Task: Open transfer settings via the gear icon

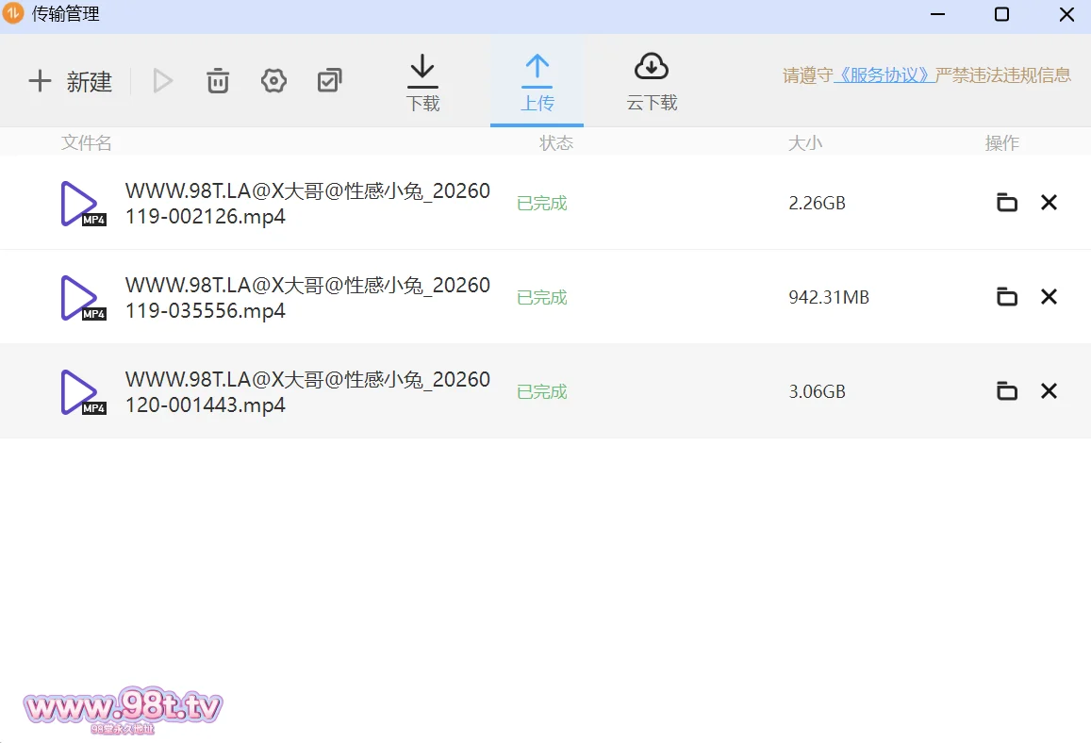Action: tap(273, 81)
